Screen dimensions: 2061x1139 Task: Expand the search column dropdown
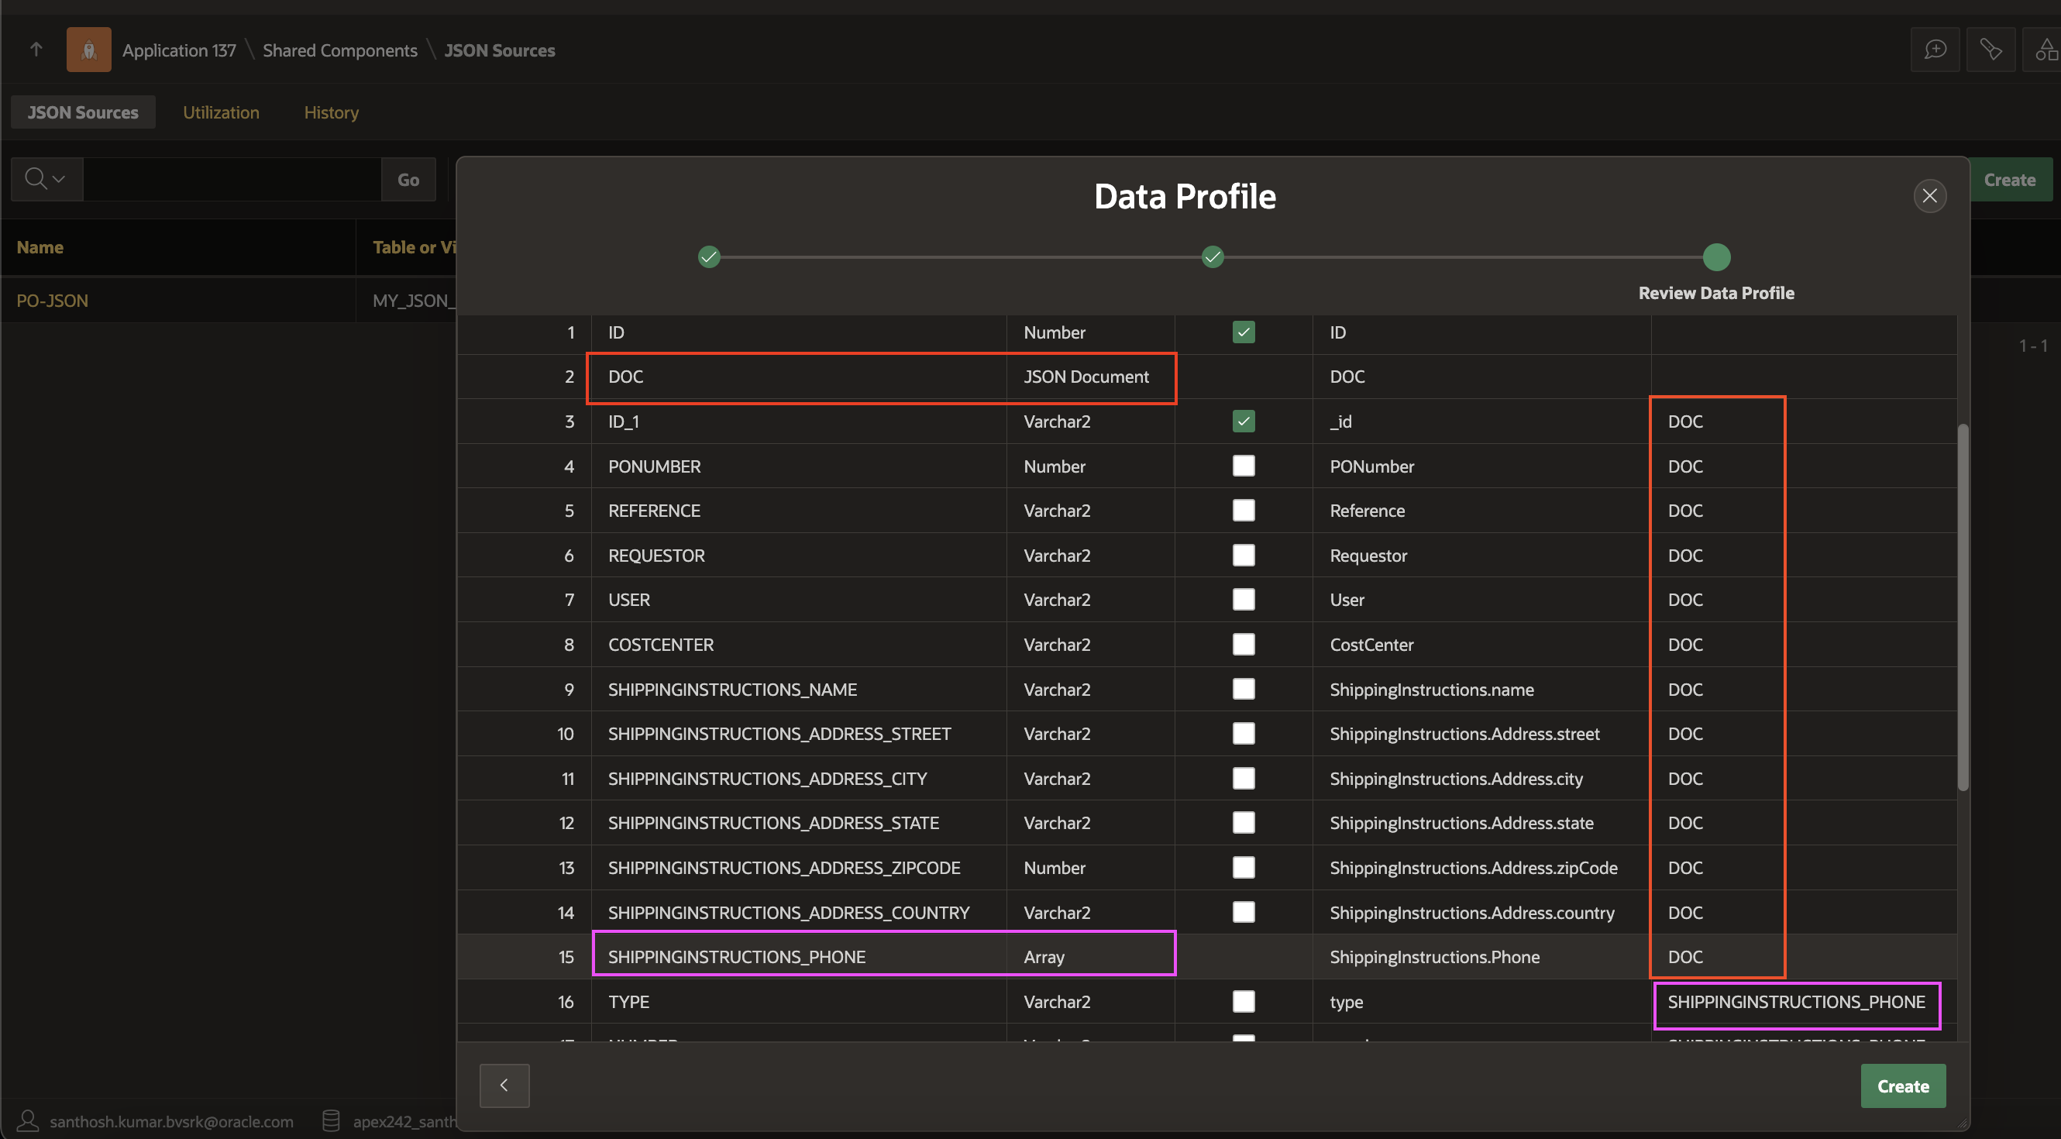46,179
